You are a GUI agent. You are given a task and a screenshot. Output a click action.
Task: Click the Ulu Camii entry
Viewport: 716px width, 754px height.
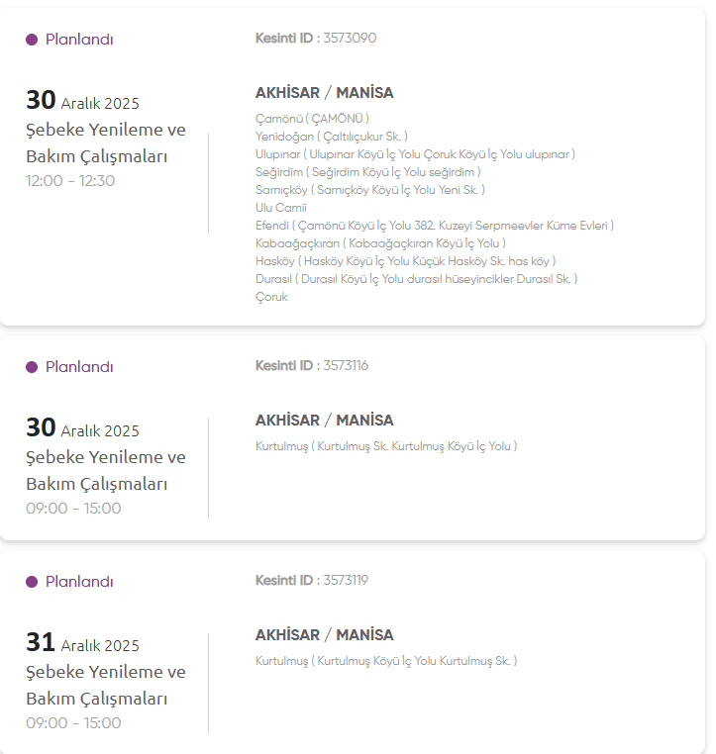tap(281, 208)
